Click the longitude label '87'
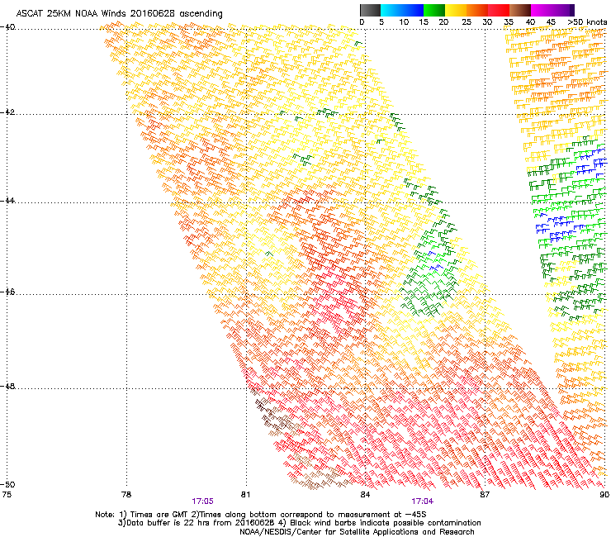Viewport: 611px width, 537px height. pyautogui.click(x=485, y=495)
